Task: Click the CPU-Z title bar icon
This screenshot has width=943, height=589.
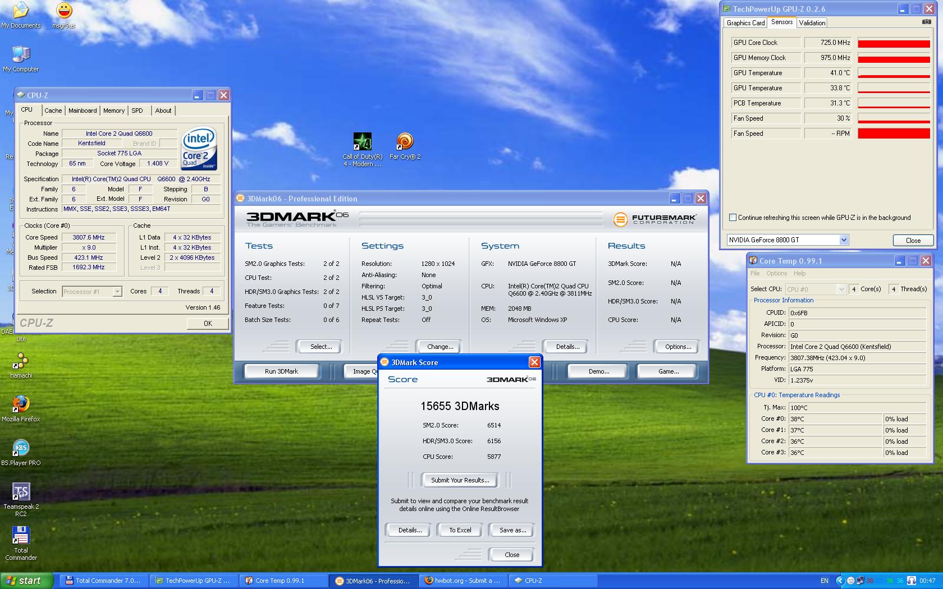Action: coord(20,95)
